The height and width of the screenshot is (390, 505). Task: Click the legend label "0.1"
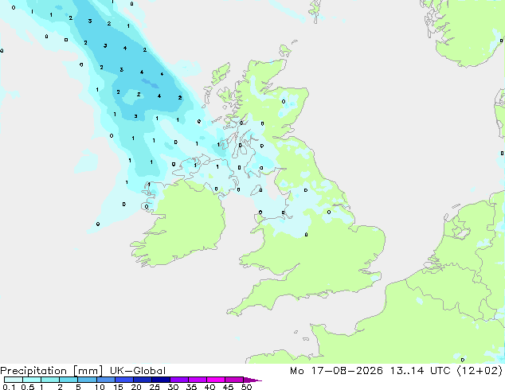coord(9,387)
